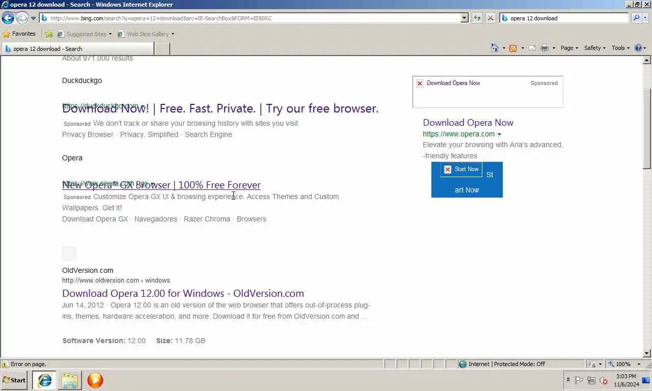652x391 pixels.
Task: Expand the Feeds dropdown arrow
Action: click(522, 48)
